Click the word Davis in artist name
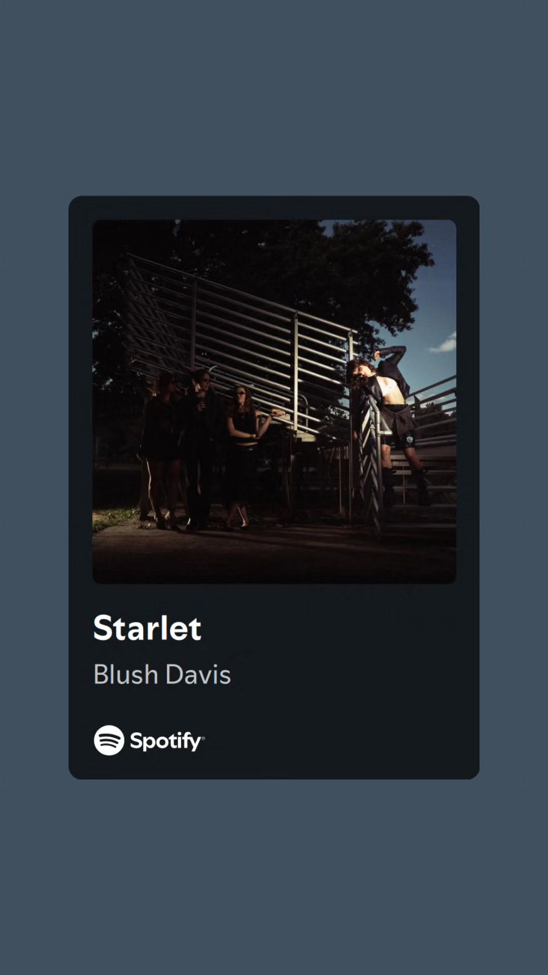The height and width of the screenshot is (975, 548). [x=198, y=674]
